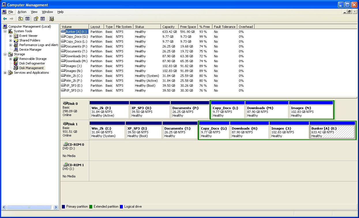The height and width of the screenshot is (218, 359).
Task: Click the Computer Management (Local) root icon
Action: [x=5, y=26]
